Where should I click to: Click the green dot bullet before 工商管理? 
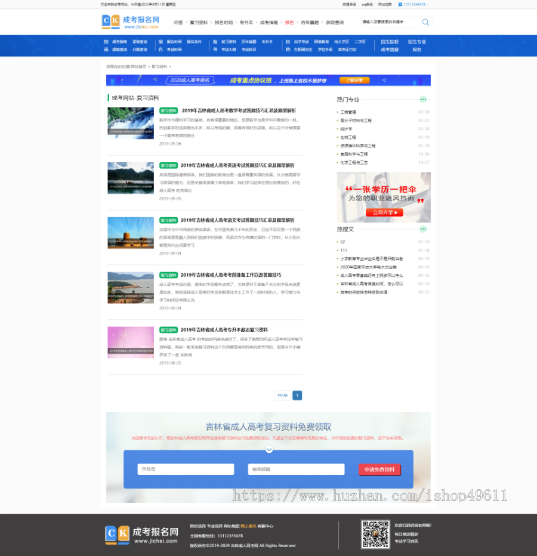[x=337, y=111]
